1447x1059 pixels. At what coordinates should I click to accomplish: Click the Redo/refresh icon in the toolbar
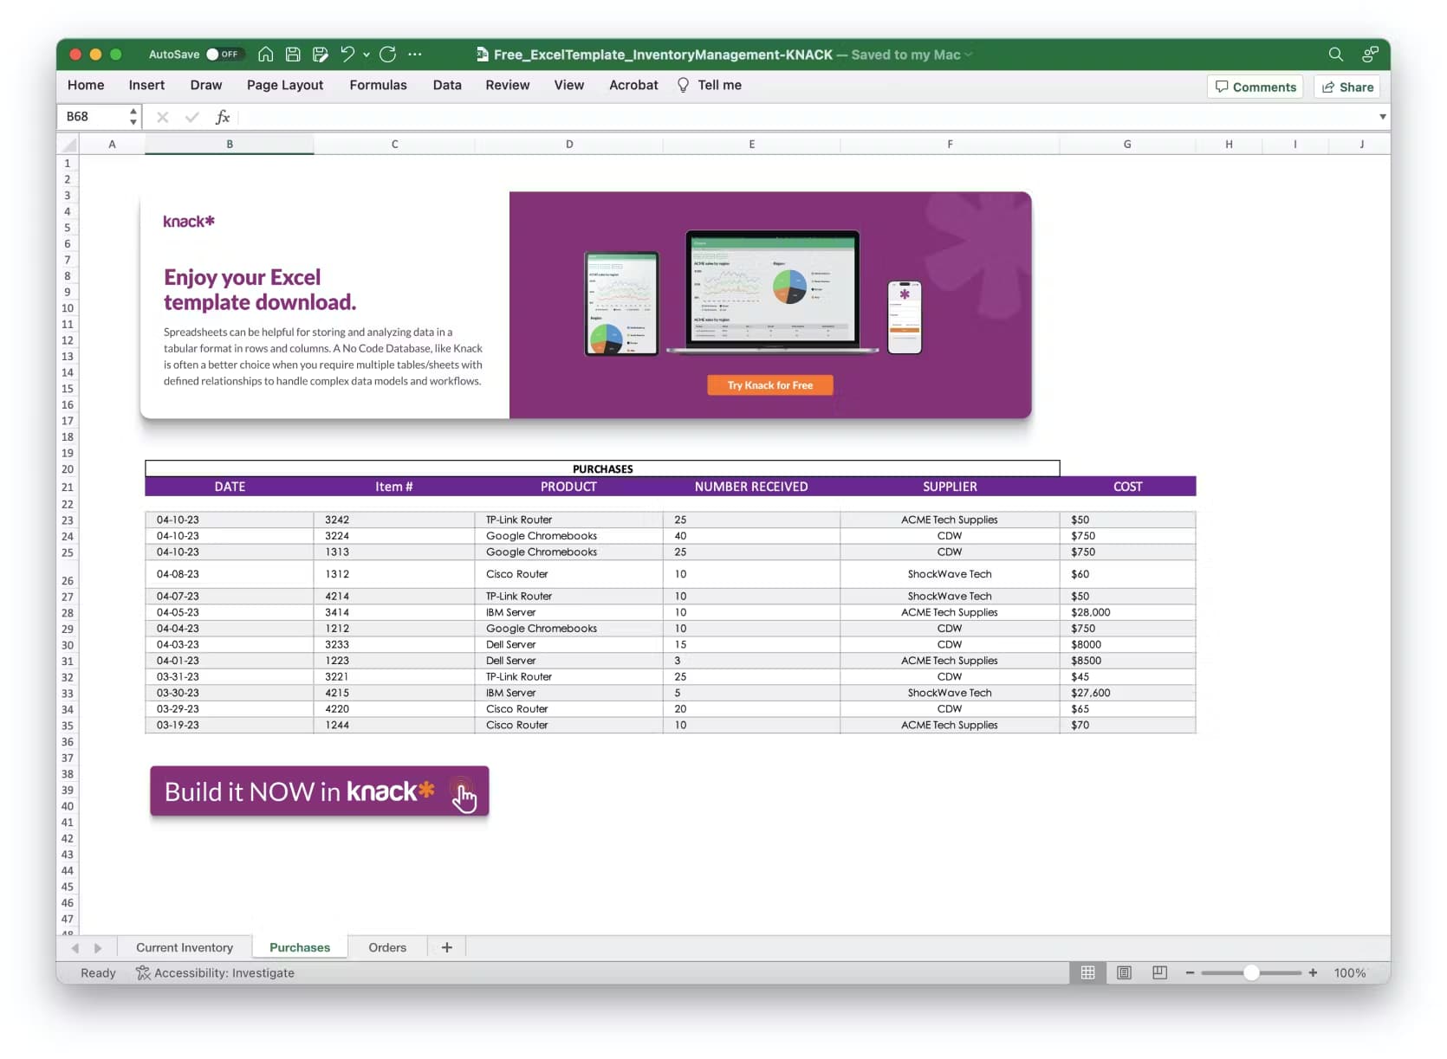(387, 54)
